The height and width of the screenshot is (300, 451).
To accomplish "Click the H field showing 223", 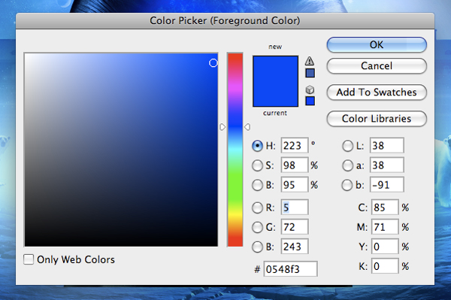I will [295, 146].
